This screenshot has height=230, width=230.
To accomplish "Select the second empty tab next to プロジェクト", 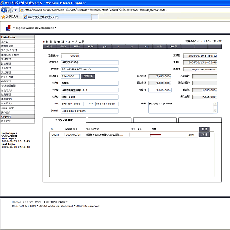I will coord(109,120).
